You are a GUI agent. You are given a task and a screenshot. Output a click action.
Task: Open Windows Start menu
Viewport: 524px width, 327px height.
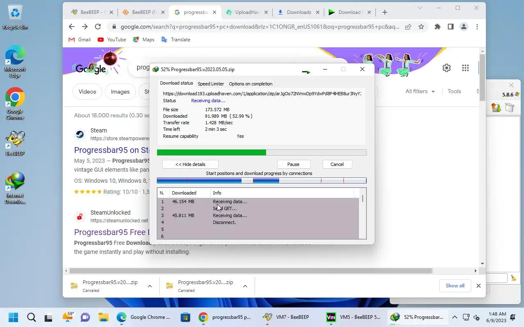tap(13, 317)
